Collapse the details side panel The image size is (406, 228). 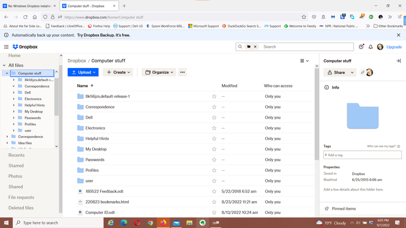pos(398,61)
